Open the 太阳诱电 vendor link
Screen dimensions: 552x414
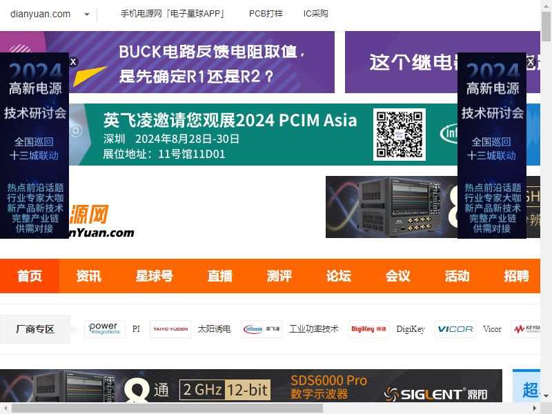pyautogui.click(x=214, y=329)
